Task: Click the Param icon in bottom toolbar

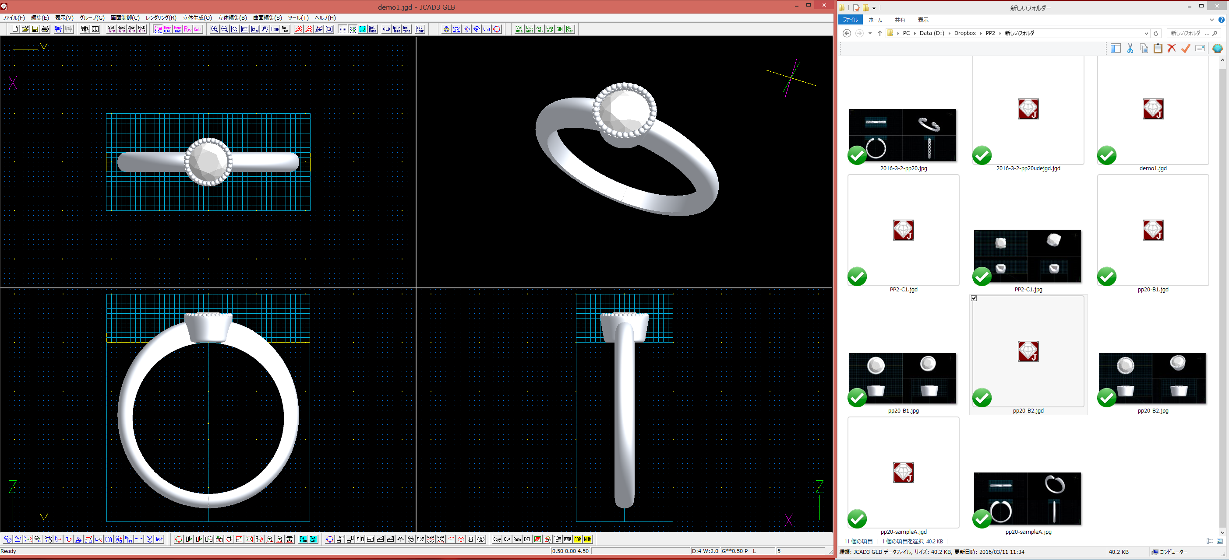Action: point(303,539)
